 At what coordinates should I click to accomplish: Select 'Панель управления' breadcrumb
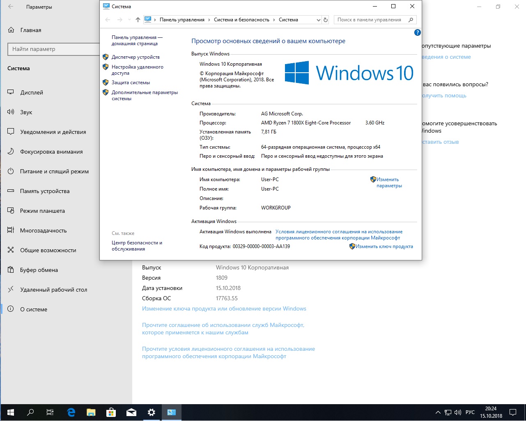point(182,20)
